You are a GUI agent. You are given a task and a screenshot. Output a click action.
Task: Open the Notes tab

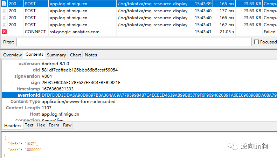91,55
